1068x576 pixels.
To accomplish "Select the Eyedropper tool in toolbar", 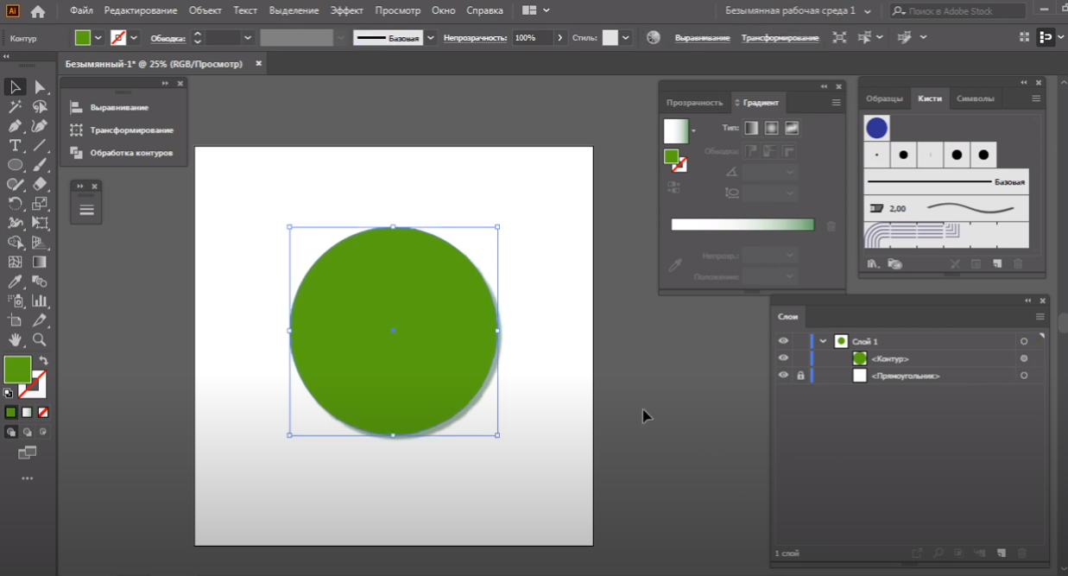I will tap(15, 282).
